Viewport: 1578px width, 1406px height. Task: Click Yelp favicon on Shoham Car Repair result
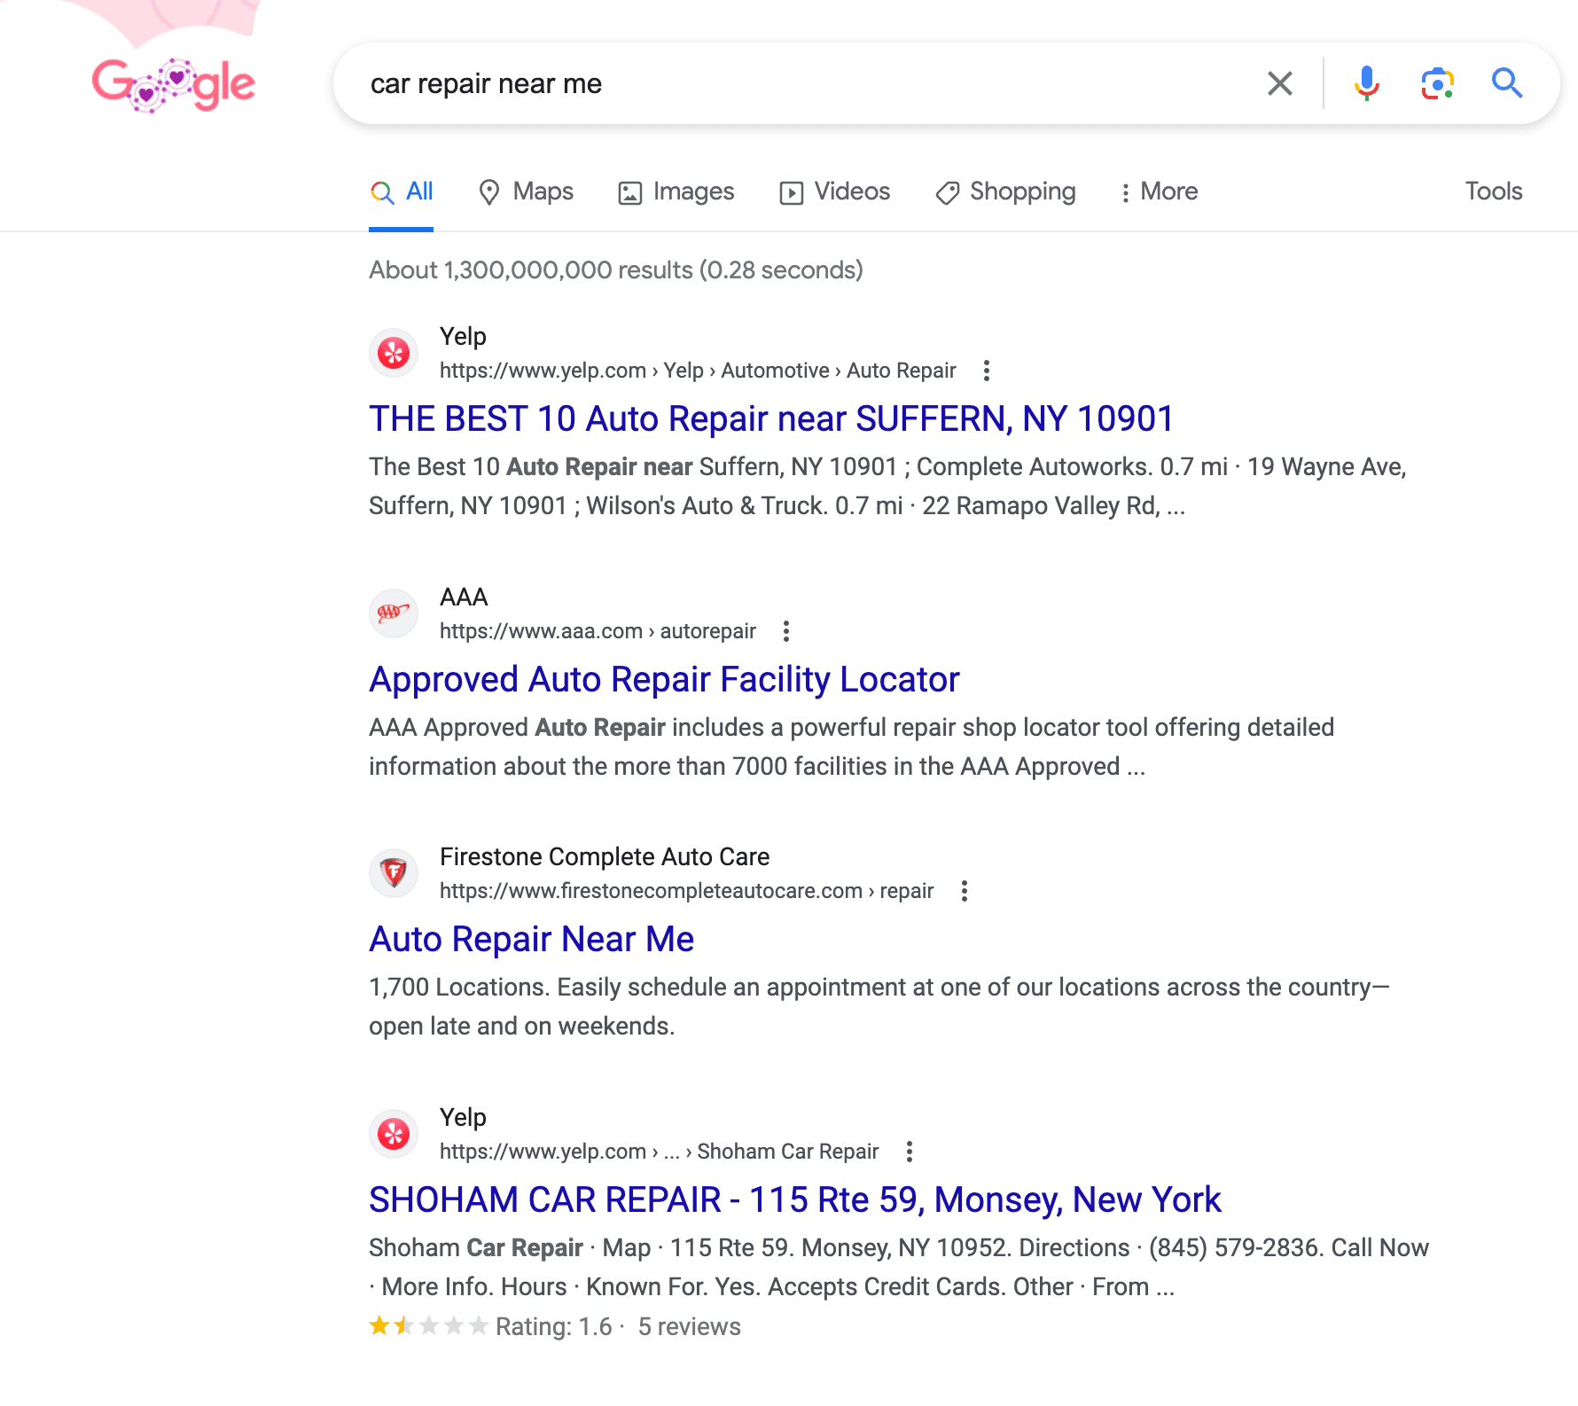(x=394, y=1134)
